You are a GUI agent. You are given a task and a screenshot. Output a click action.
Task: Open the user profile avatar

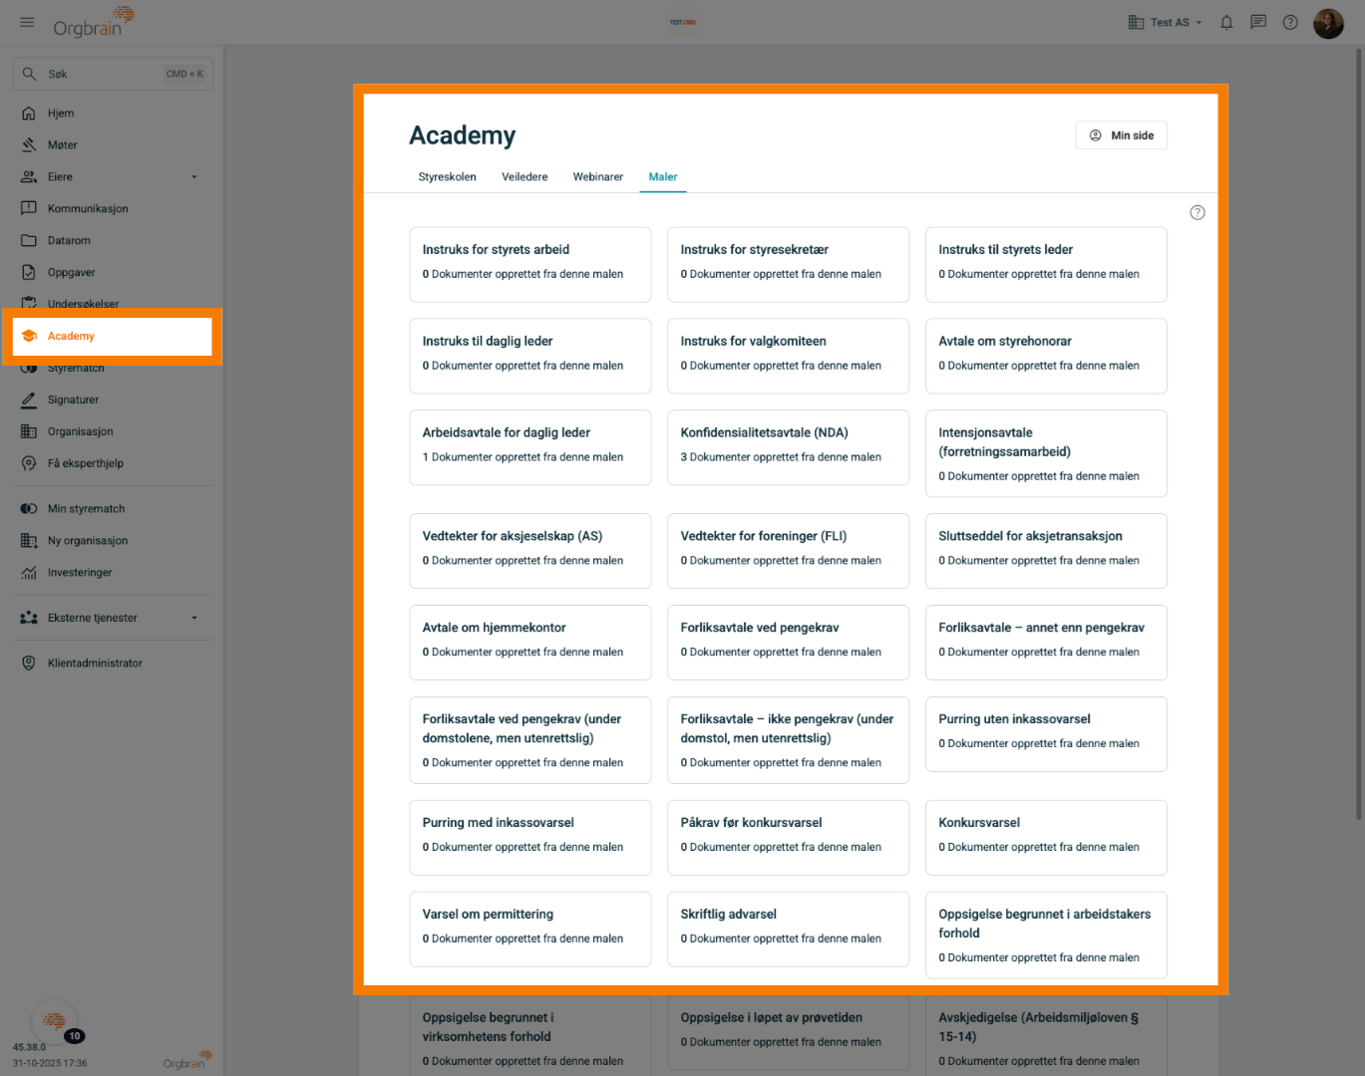pos(1328,22)
